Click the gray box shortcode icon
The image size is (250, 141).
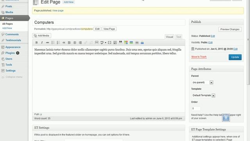coord(137,42)
